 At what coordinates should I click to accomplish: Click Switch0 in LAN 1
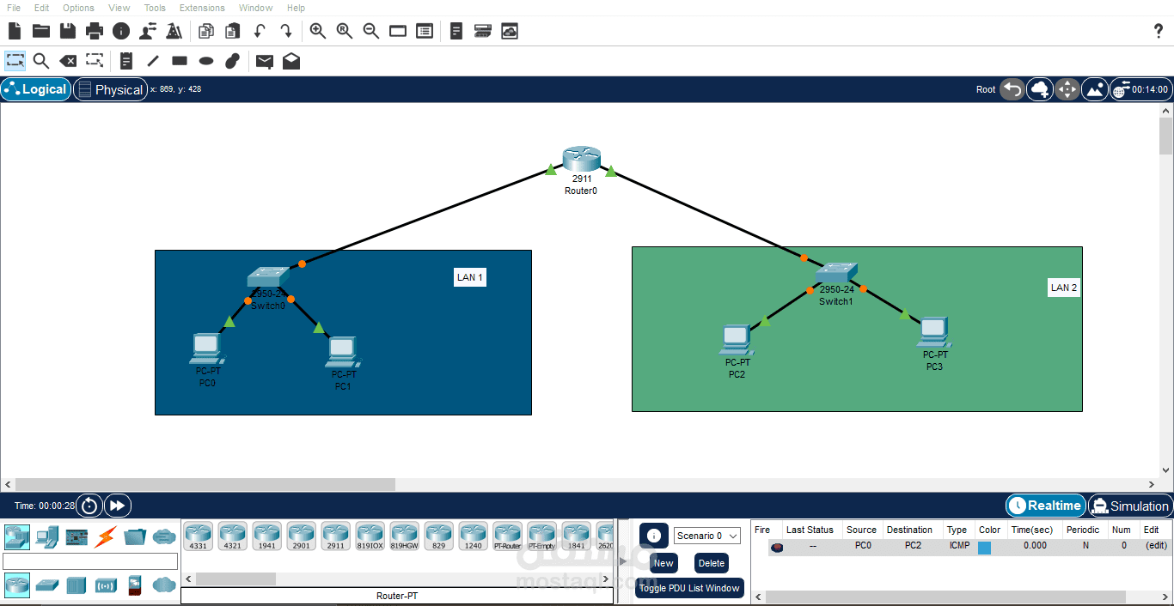coord(269,277)
